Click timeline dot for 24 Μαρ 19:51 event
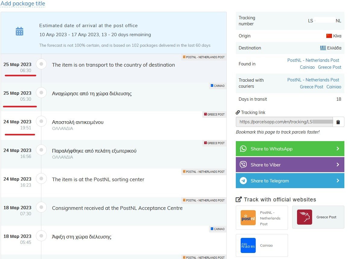Image resolution: width=348 pixels, height=259 pixels. coord(41,121)
